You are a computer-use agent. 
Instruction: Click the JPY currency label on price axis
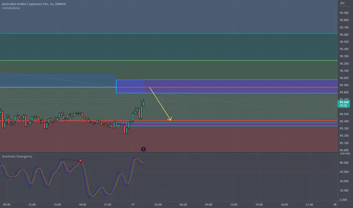pyautogui.click(x=342, y=3)
